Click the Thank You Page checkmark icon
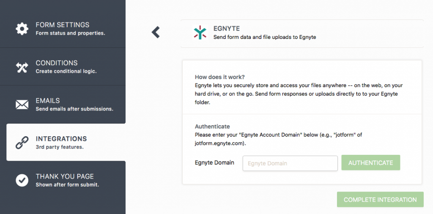This screenshot has width=433, height=214. tap(22, 180)
